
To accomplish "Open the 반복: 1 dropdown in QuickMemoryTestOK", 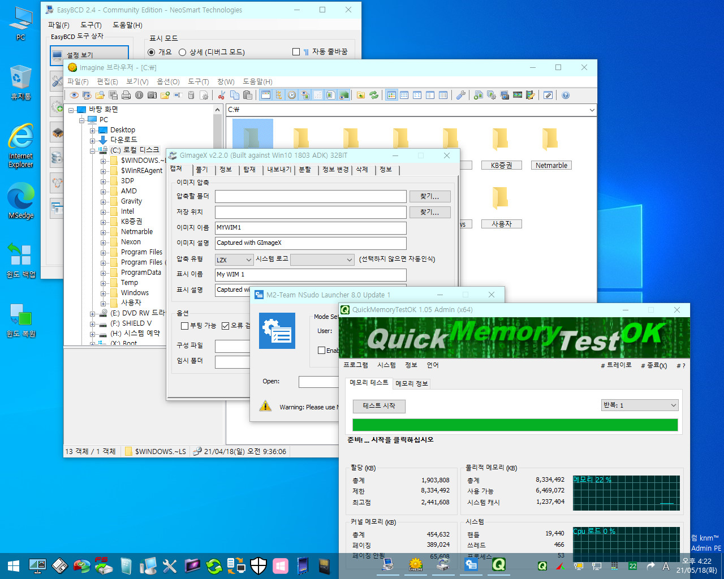I will click(640, 405).
